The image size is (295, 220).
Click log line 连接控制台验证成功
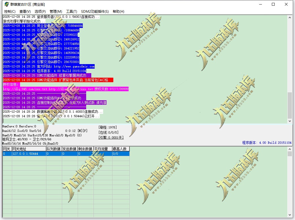click(x=55, y=103)
